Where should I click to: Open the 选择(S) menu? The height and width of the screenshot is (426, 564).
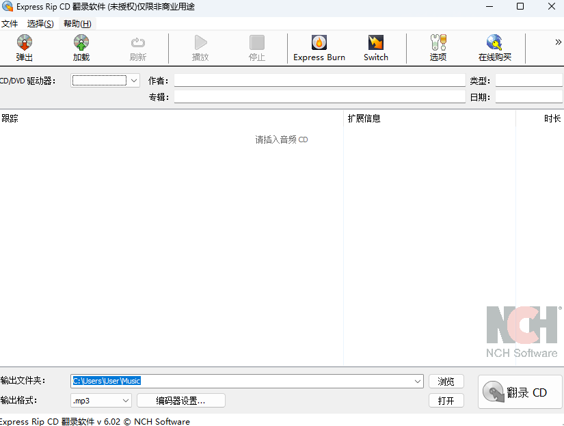tap(40, 24)
